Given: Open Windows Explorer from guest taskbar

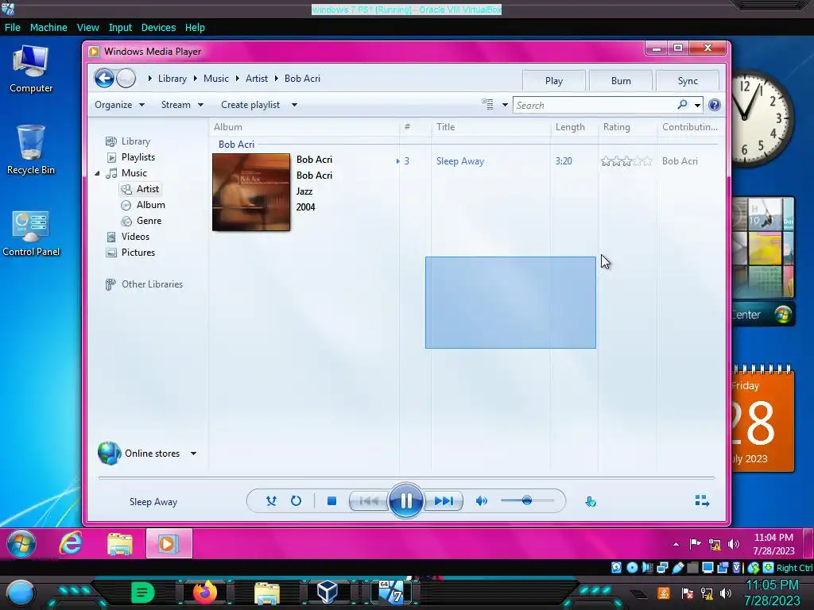Looking at the screenshot, I should point(119,543).
